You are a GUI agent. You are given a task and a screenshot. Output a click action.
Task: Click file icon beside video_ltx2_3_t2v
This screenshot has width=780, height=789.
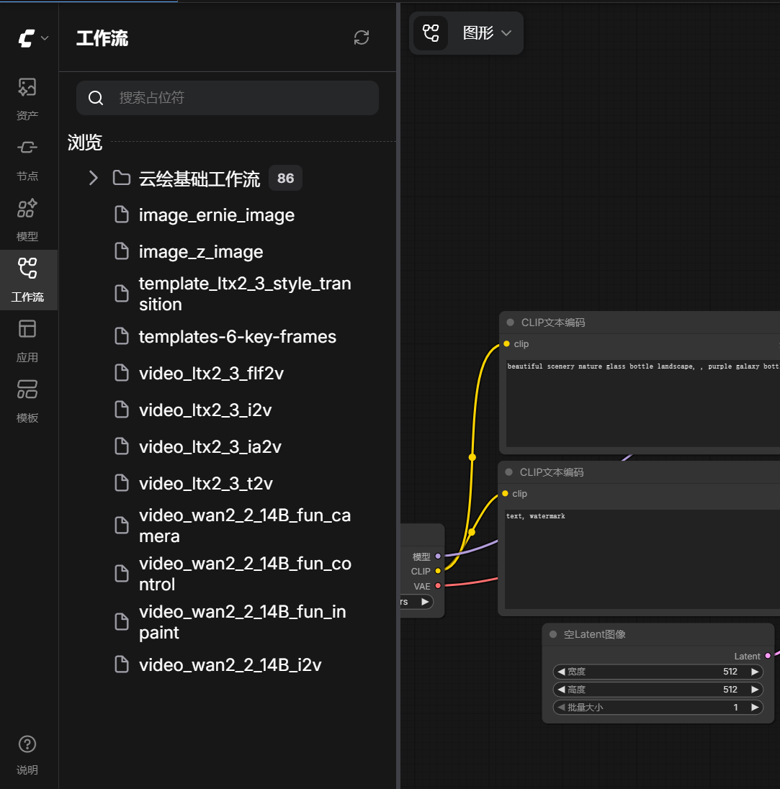tap(121, 483)
